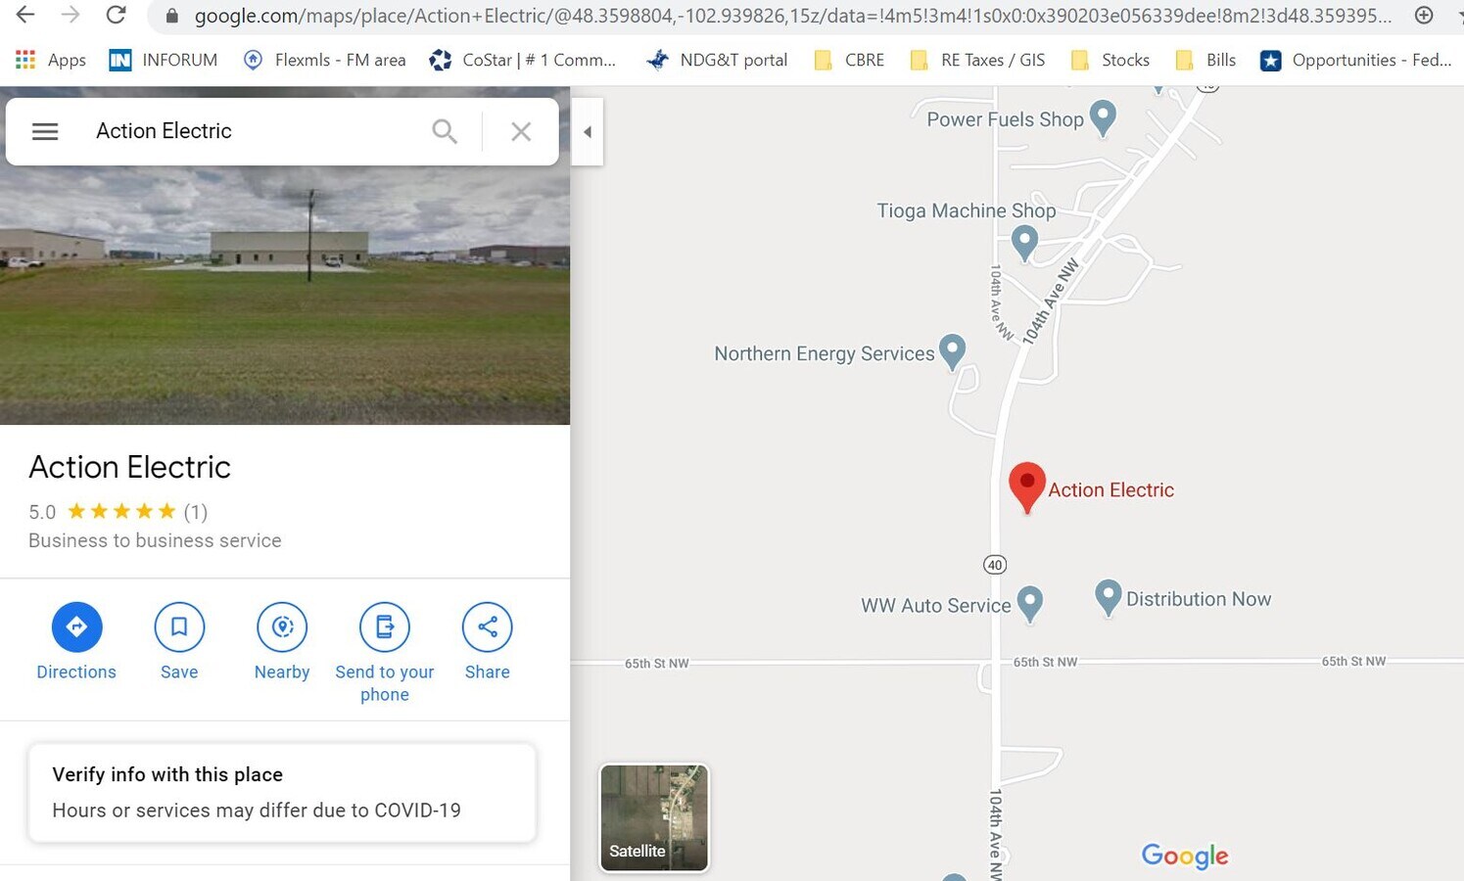The width and height of the screenshot is (1464, 881).
Task: Open the hamburger menu in search box
Action: tap(45, 131)
